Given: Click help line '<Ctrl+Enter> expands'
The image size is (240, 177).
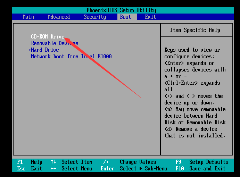Looking at the screenshot, I should tap(192, 83).
